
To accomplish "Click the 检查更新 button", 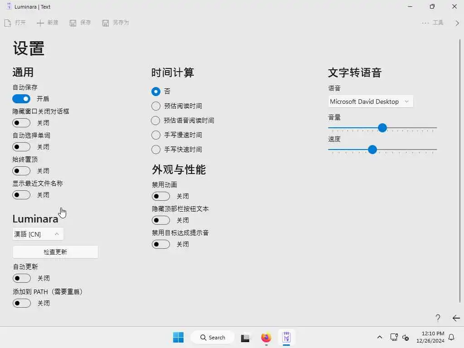I will point(55,252).
